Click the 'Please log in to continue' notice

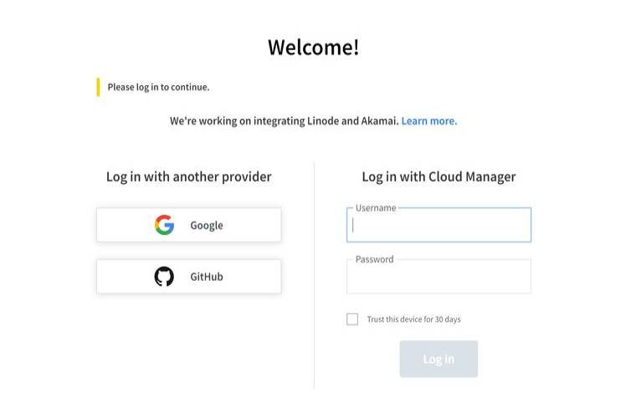pos(158,87)
